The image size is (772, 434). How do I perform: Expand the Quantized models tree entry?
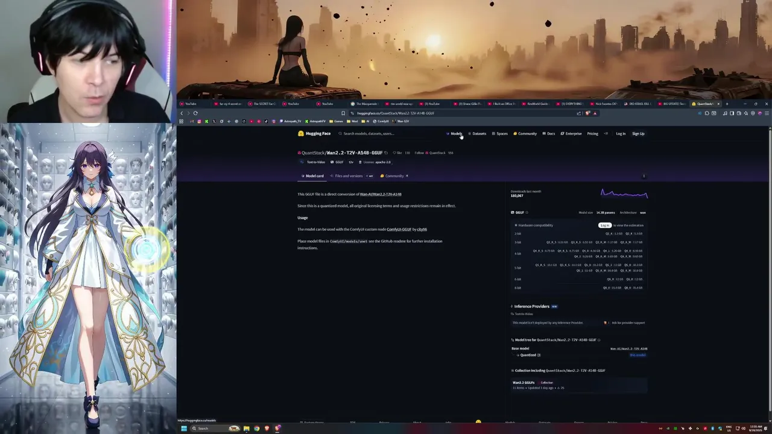pyautogui.click(x=530, y=355)
